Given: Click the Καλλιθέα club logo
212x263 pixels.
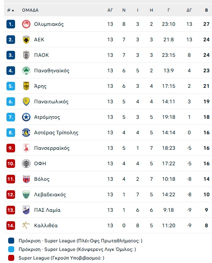Looking at the screenshot, I should click(26, 226).
